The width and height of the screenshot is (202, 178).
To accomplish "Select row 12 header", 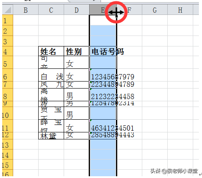I will (7, 135).
